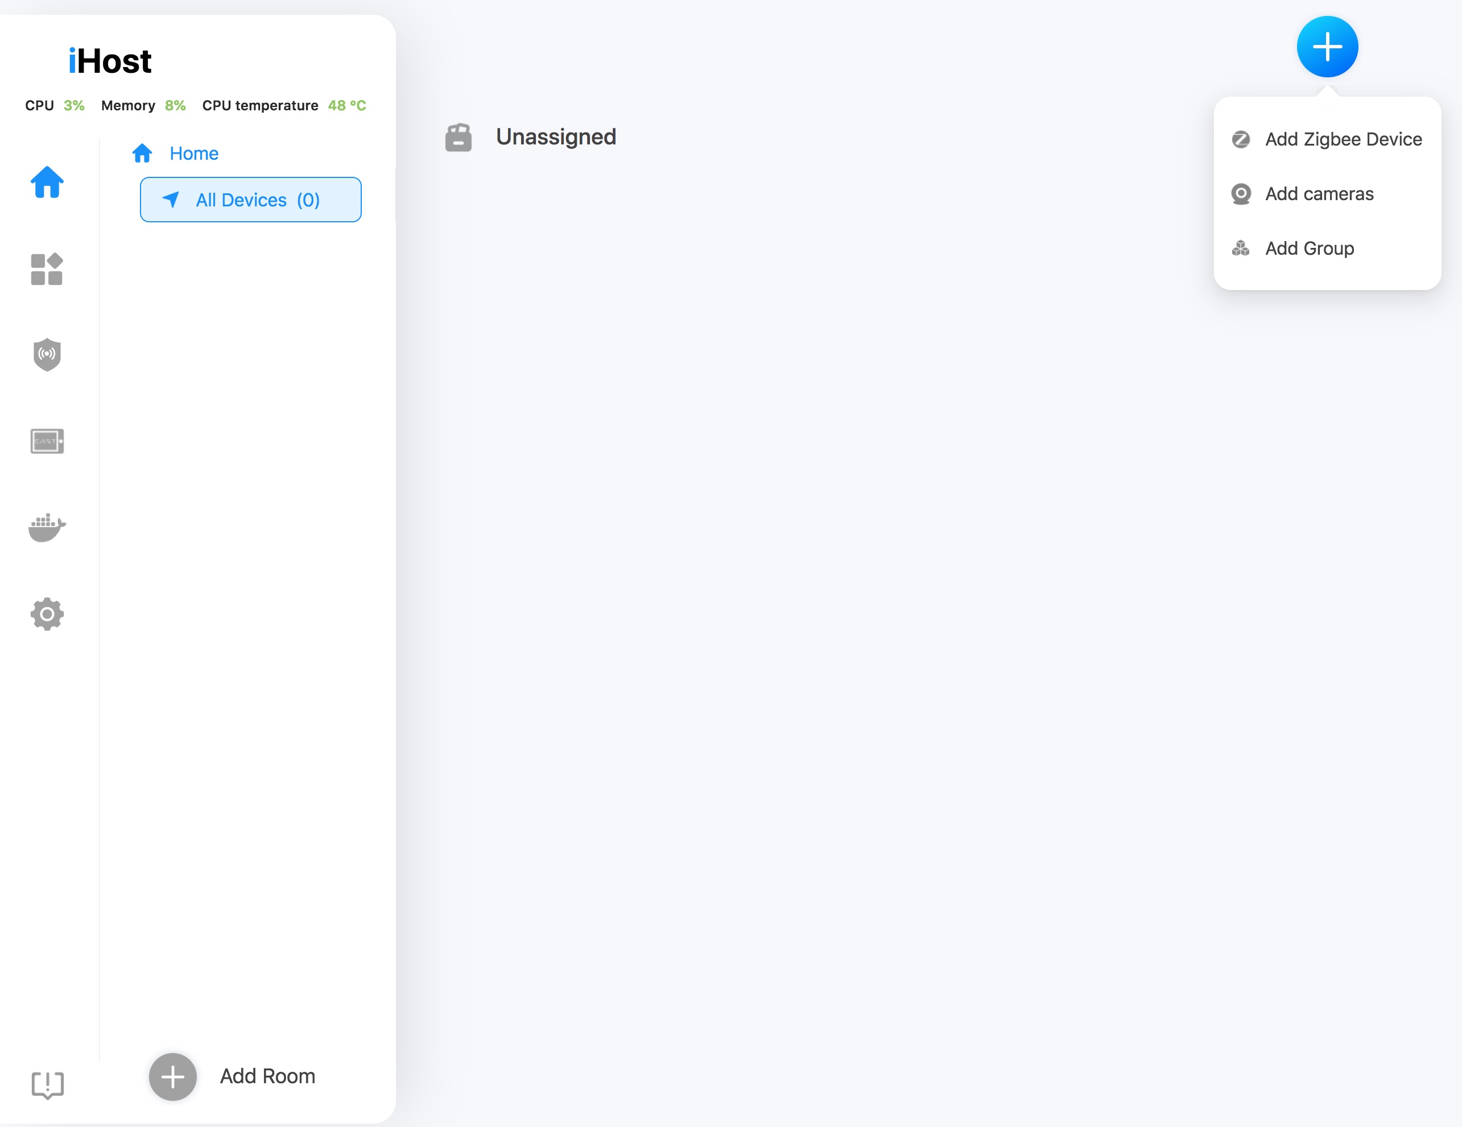Screen dimensions: 1462x1127
Task: Click the Zigbee icon in add menu
Action: click(1240, 139)
